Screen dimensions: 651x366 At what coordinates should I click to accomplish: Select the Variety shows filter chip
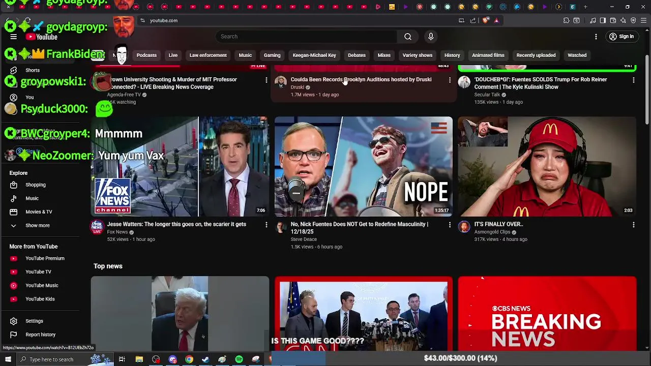(418, 55)
